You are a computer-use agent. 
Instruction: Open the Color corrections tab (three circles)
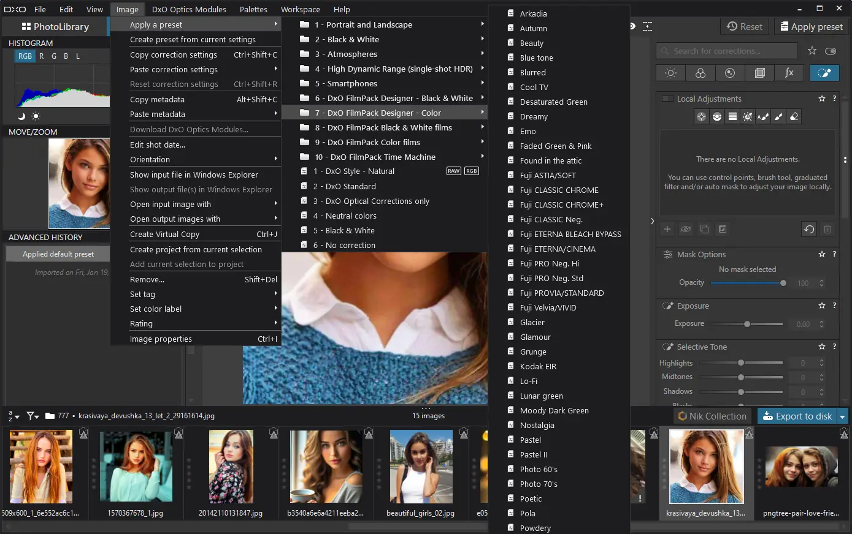click(x=700, y=73)
